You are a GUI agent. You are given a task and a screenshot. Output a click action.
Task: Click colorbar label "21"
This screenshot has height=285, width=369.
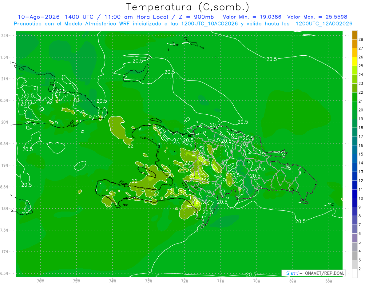click(x=361, y=101)
